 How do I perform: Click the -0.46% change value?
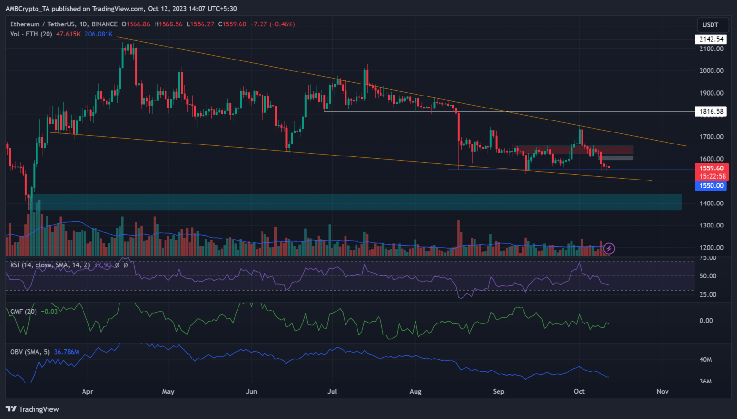click(x=282, y=24)
